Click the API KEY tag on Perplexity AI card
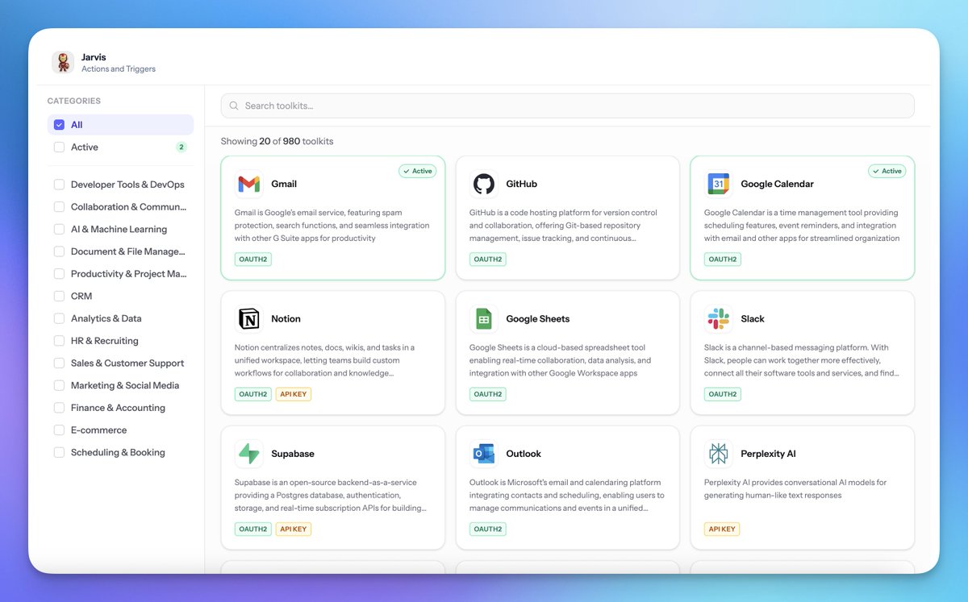968x602 pixels. tap(722, 529)
